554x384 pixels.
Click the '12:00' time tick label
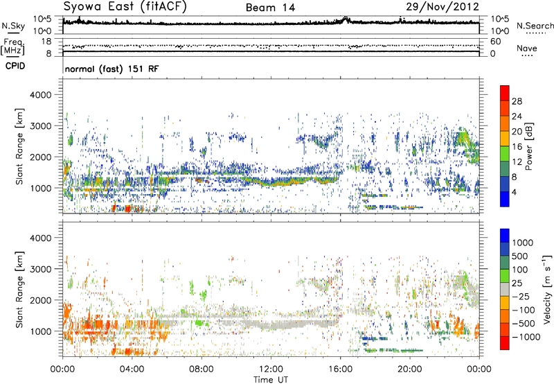pos(271,369)
